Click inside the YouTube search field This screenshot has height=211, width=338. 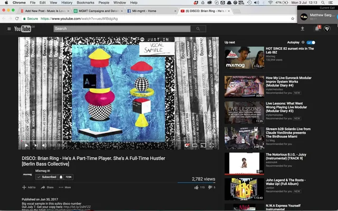coord(122,28)
